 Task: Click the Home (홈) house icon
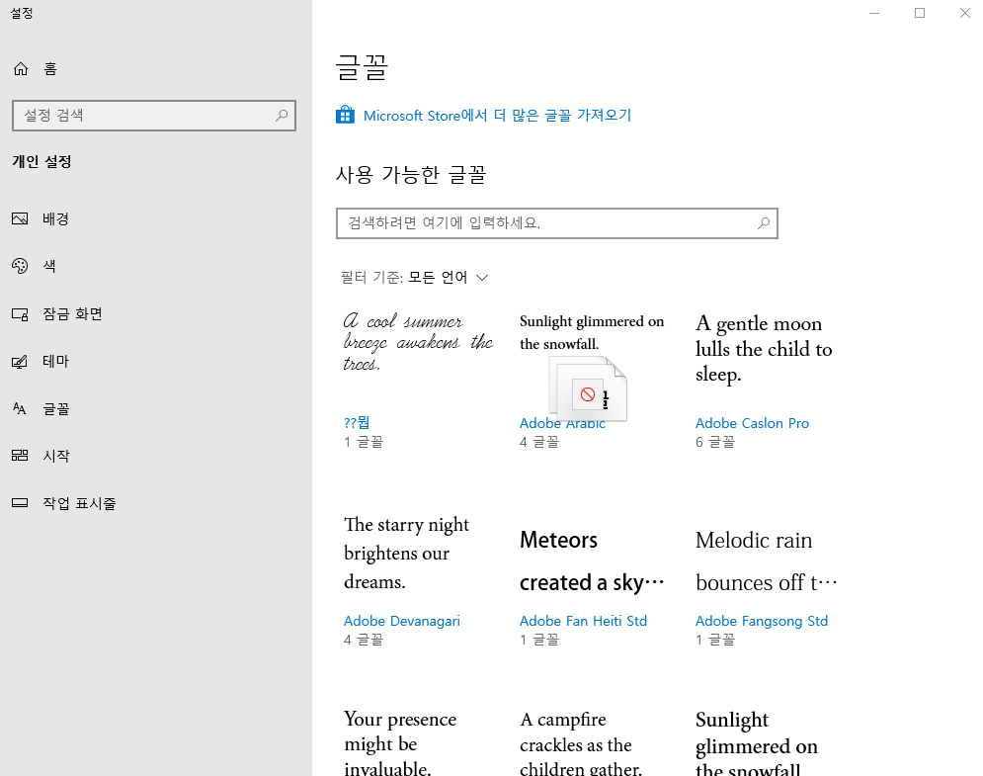click(x=21, y=68)
